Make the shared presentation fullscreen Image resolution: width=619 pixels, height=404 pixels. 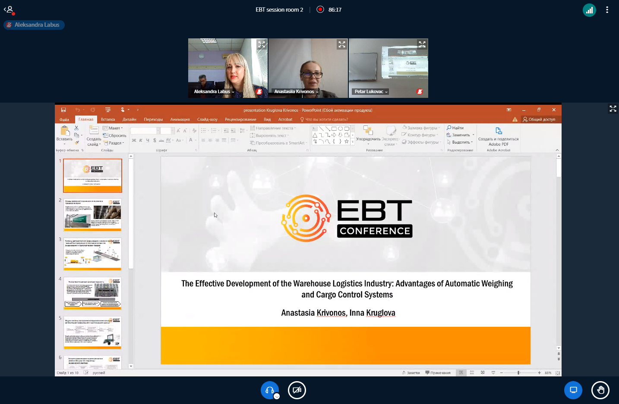613,109
